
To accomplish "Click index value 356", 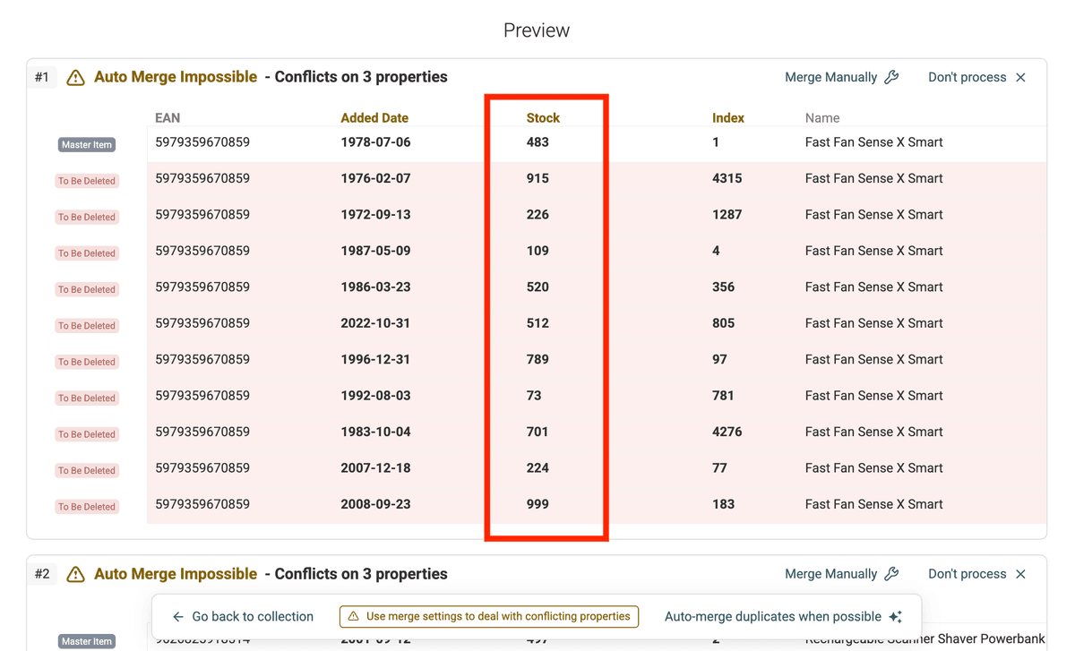I will point(723,287).
